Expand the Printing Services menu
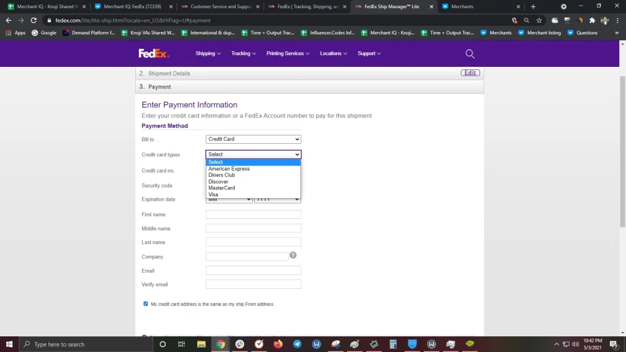This screenshot has width=626, height=352. pos(288,53)
